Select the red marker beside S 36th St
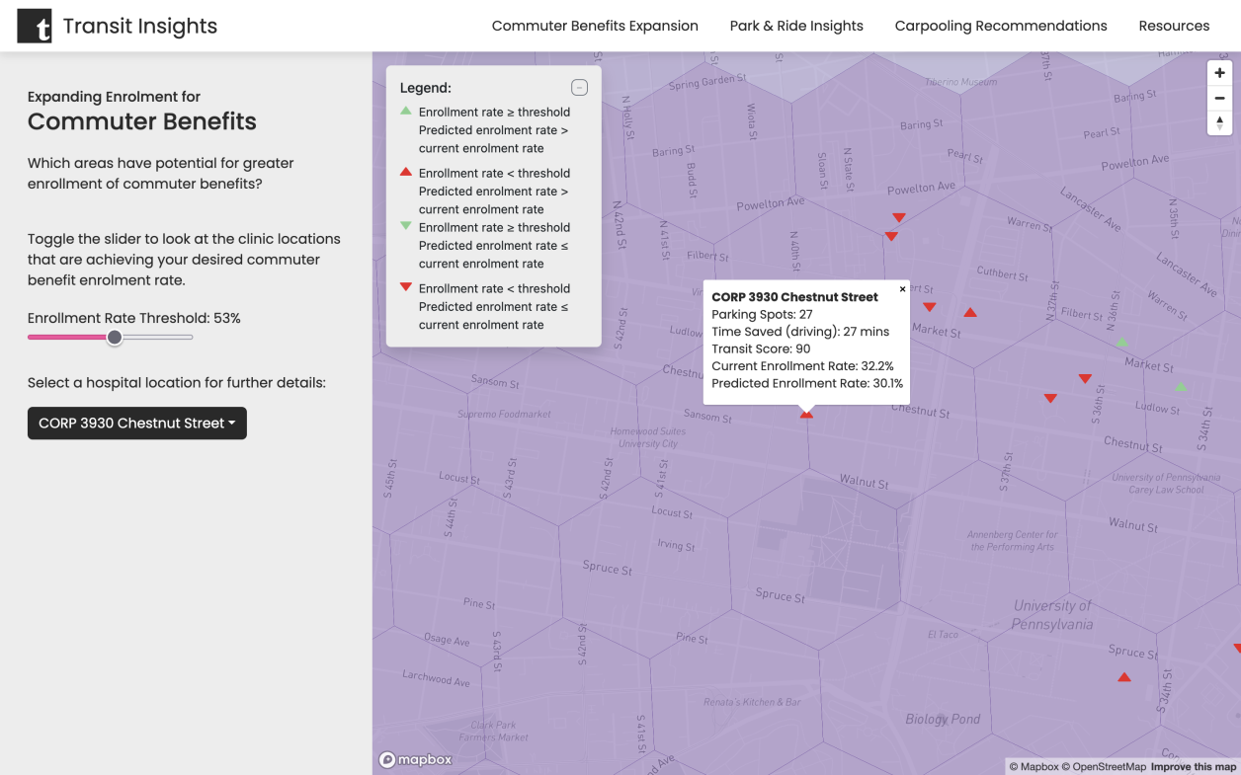 [x=1085, y=379]
